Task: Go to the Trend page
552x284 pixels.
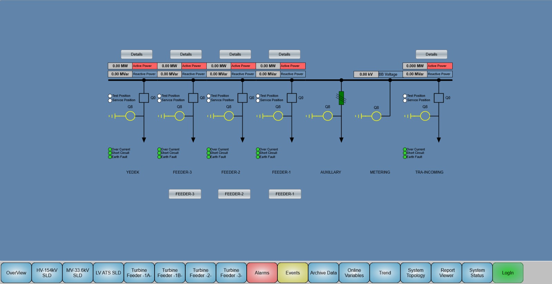Action: click(x=385, y=273)
